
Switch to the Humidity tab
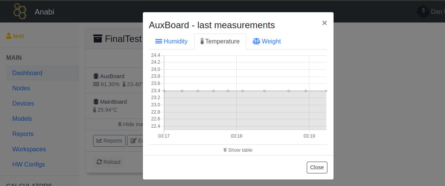[x=171, y=42]
